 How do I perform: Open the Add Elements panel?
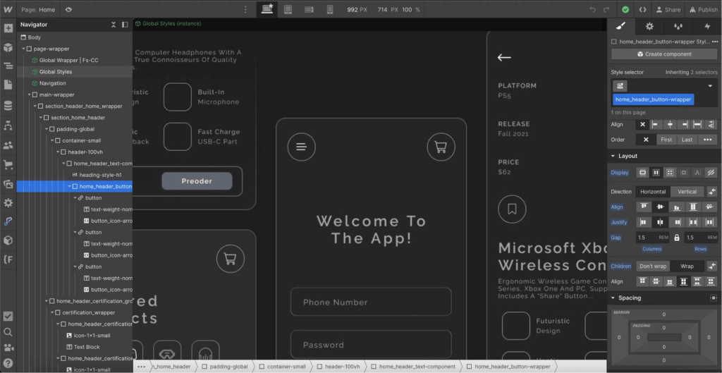pyautogui.click(x=8, y=28)
